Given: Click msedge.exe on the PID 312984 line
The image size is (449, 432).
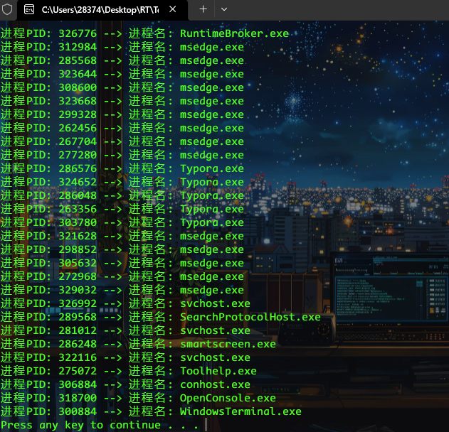Looking at the screenshot, I should pyautogui.click(x=212, y=47).
